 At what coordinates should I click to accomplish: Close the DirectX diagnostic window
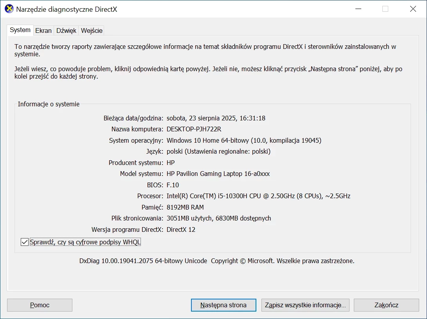coord(413,9)
